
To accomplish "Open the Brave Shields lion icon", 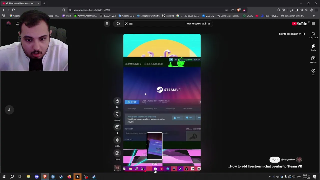I will 239,10.
